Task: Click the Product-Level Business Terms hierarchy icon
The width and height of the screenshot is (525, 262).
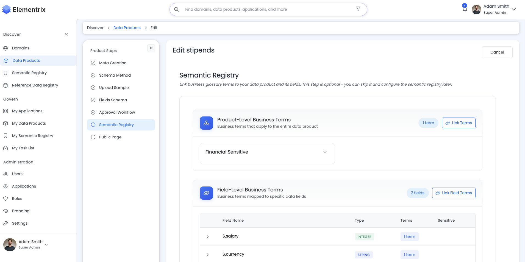Action: click(x=206, y=123)
